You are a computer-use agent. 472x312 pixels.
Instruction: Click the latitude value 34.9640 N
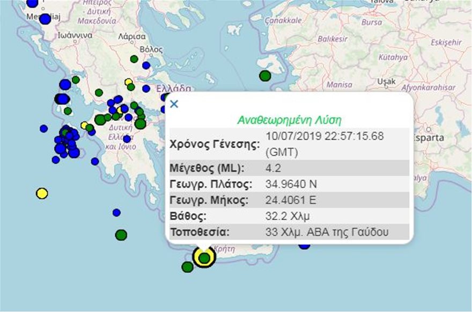coord(291,184)
